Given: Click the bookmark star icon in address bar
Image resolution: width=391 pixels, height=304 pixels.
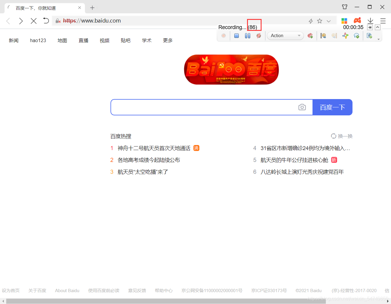Looking at the screenshot, I should [319, 21].
